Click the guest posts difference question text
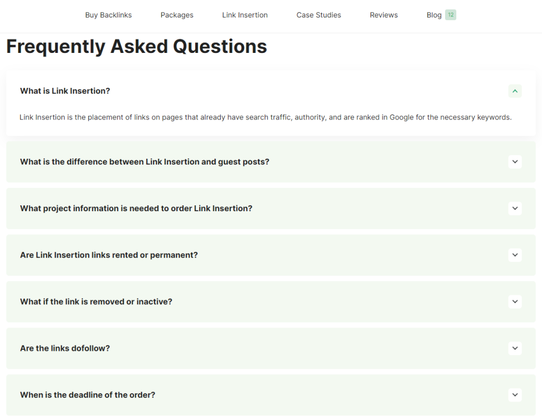Screen dimensions: 542x417 pos(144,162)
